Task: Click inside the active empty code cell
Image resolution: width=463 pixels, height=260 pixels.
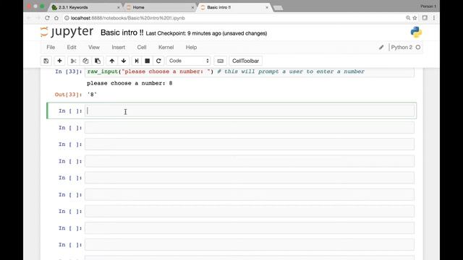Action: (x=250, y=110)
